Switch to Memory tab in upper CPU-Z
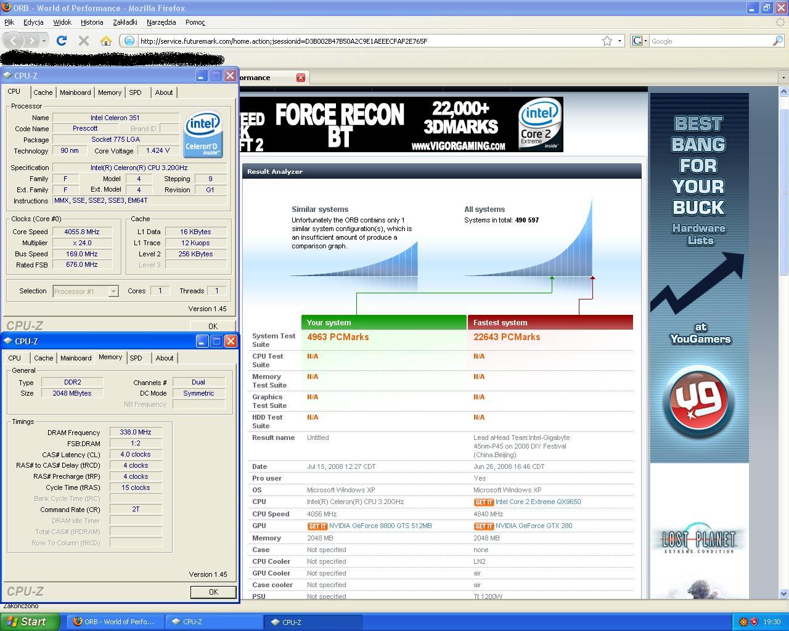This screenshot has height=631, width=789. [110, 92]
